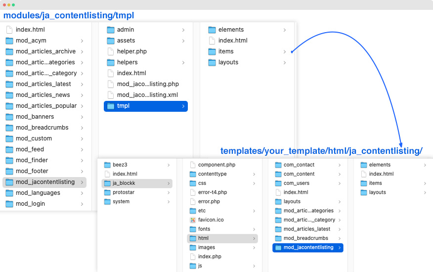The width and height of the screenshot is (433, 272).
Task: Open the component.php file
Action: (x=216, y=165)
